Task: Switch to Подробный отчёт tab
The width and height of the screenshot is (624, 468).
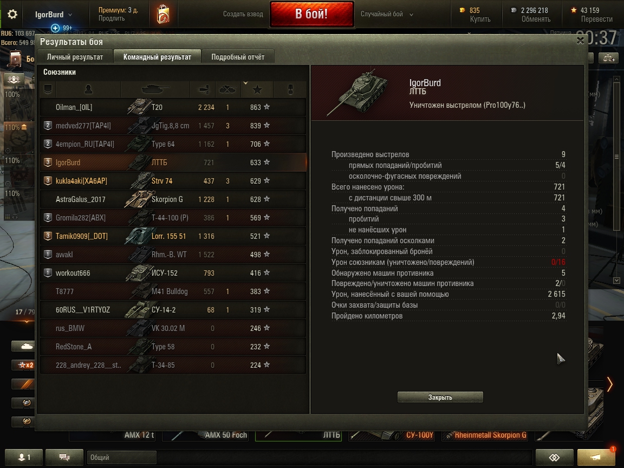Action: point(238,57)
